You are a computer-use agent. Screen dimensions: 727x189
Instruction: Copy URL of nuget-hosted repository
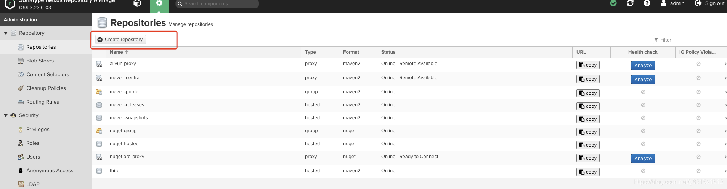coord(588,145)
